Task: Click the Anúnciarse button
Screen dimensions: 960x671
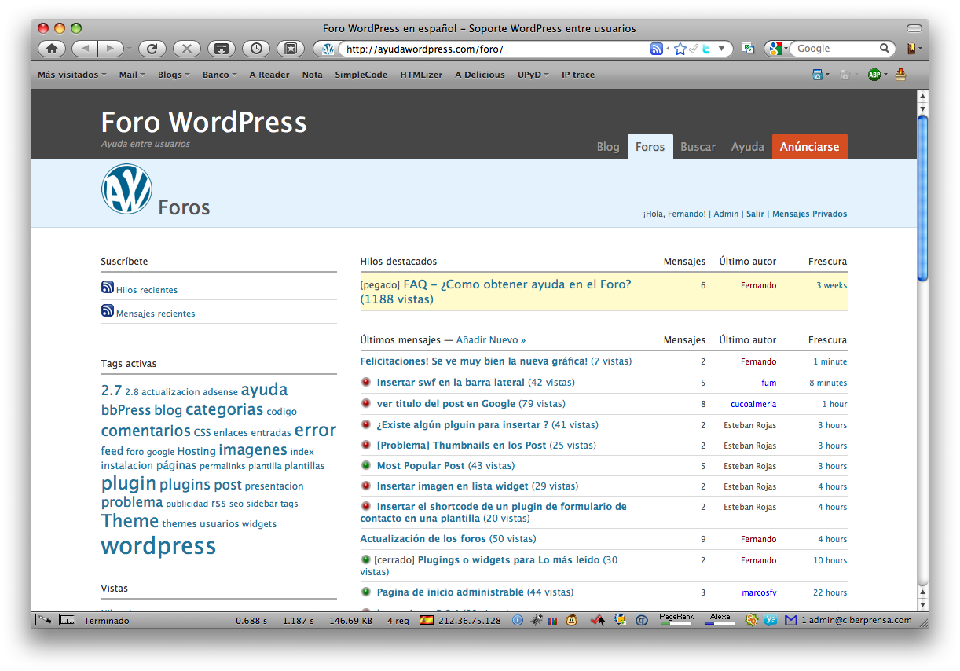Action: tap(809, 146)
